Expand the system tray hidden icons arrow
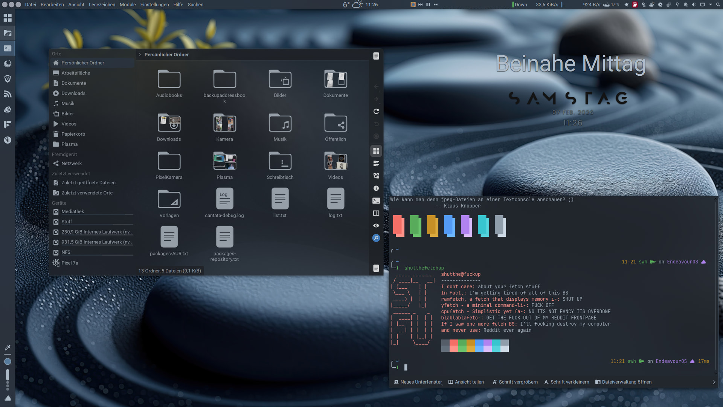This screenshot has height=407, width=723. [711, 5]
